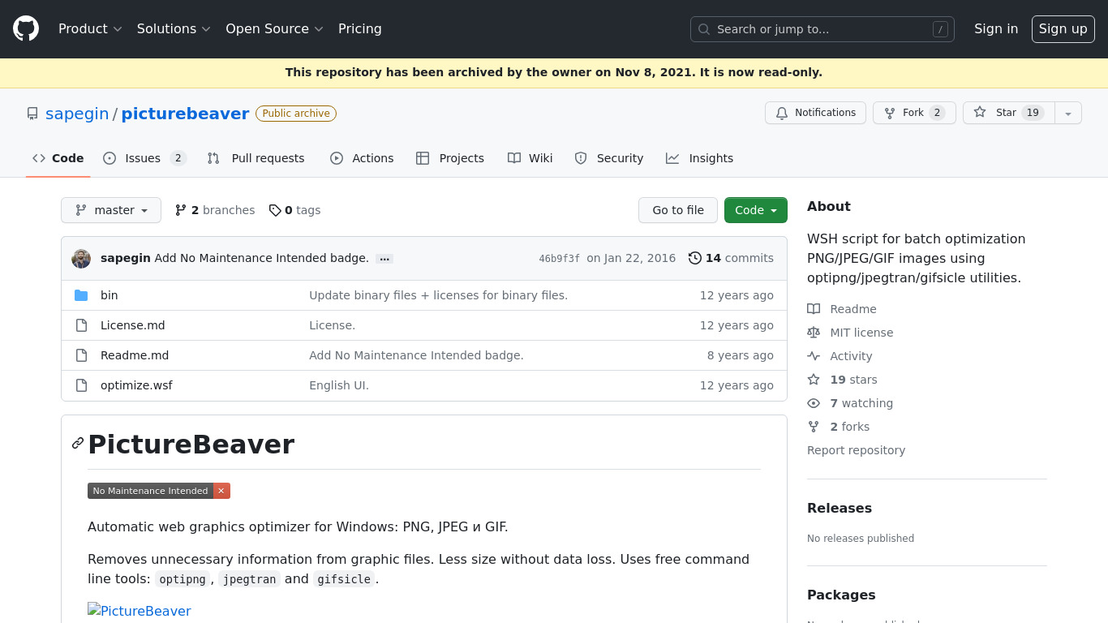Screen dimensions: 1108x623
Task: Open the Actions tab
Action: pyautogui.click(x=362, y=158)
